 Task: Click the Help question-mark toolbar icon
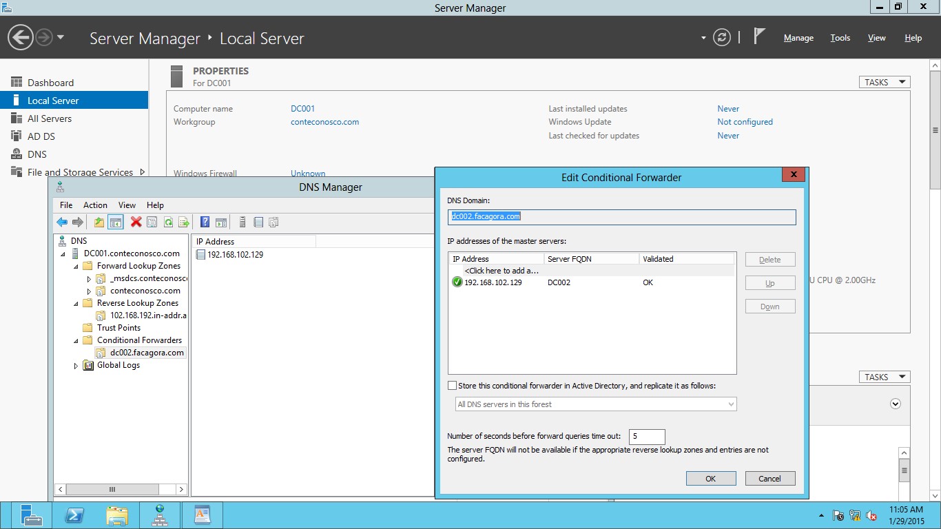point(205,222)
